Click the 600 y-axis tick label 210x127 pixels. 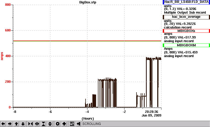coord(8,30)
